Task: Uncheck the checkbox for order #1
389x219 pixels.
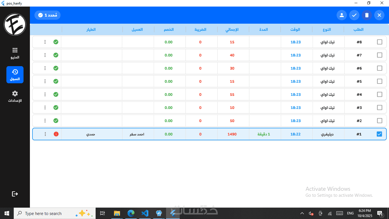Action: (x=379, y=134)
